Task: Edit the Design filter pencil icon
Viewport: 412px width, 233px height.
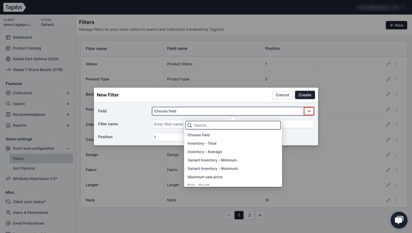Action: [x=388, y=155]
